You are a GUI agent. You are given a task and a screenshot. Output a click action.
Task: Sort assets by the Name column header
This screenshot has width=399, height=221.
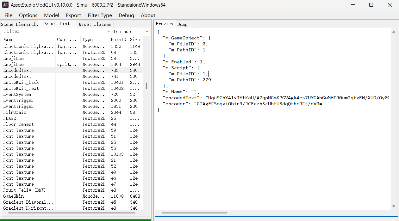(x=28, y=39)
